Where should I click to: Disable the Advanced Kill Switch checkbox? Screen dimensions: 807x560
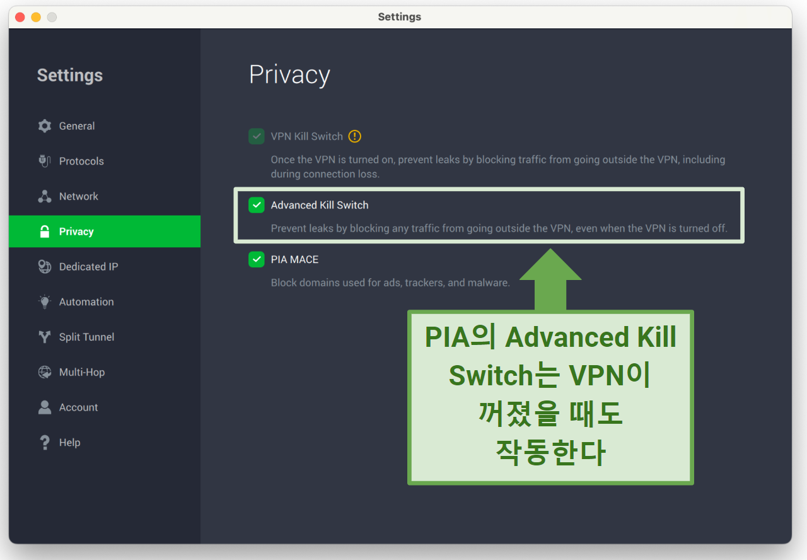257,205
